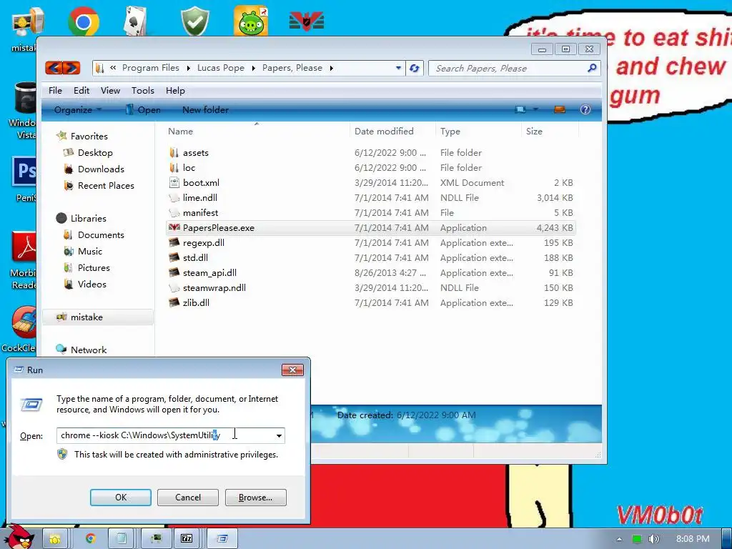Sort by the Name column header
Viewport: 732px width, 549px height.
pos(256,132)
